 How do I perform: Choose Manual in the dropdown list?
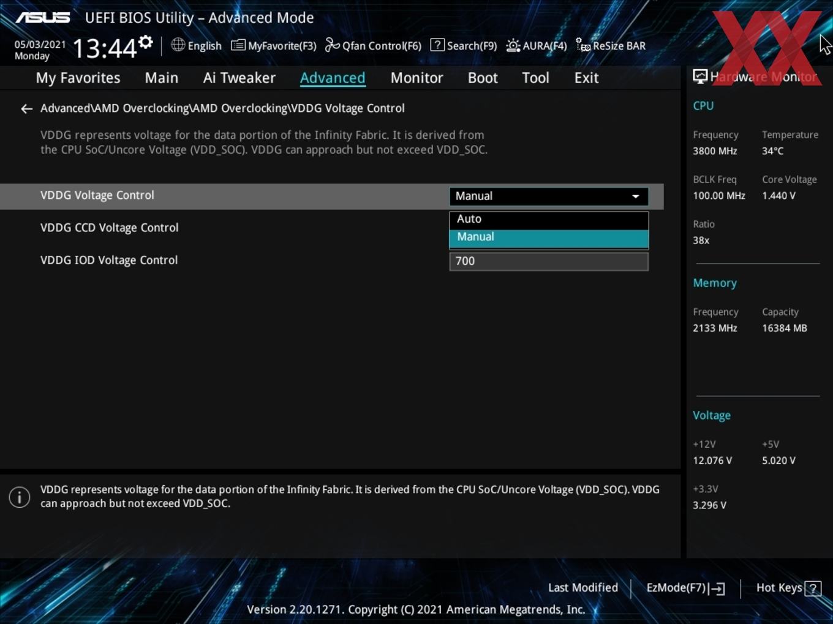click(549, 237)
